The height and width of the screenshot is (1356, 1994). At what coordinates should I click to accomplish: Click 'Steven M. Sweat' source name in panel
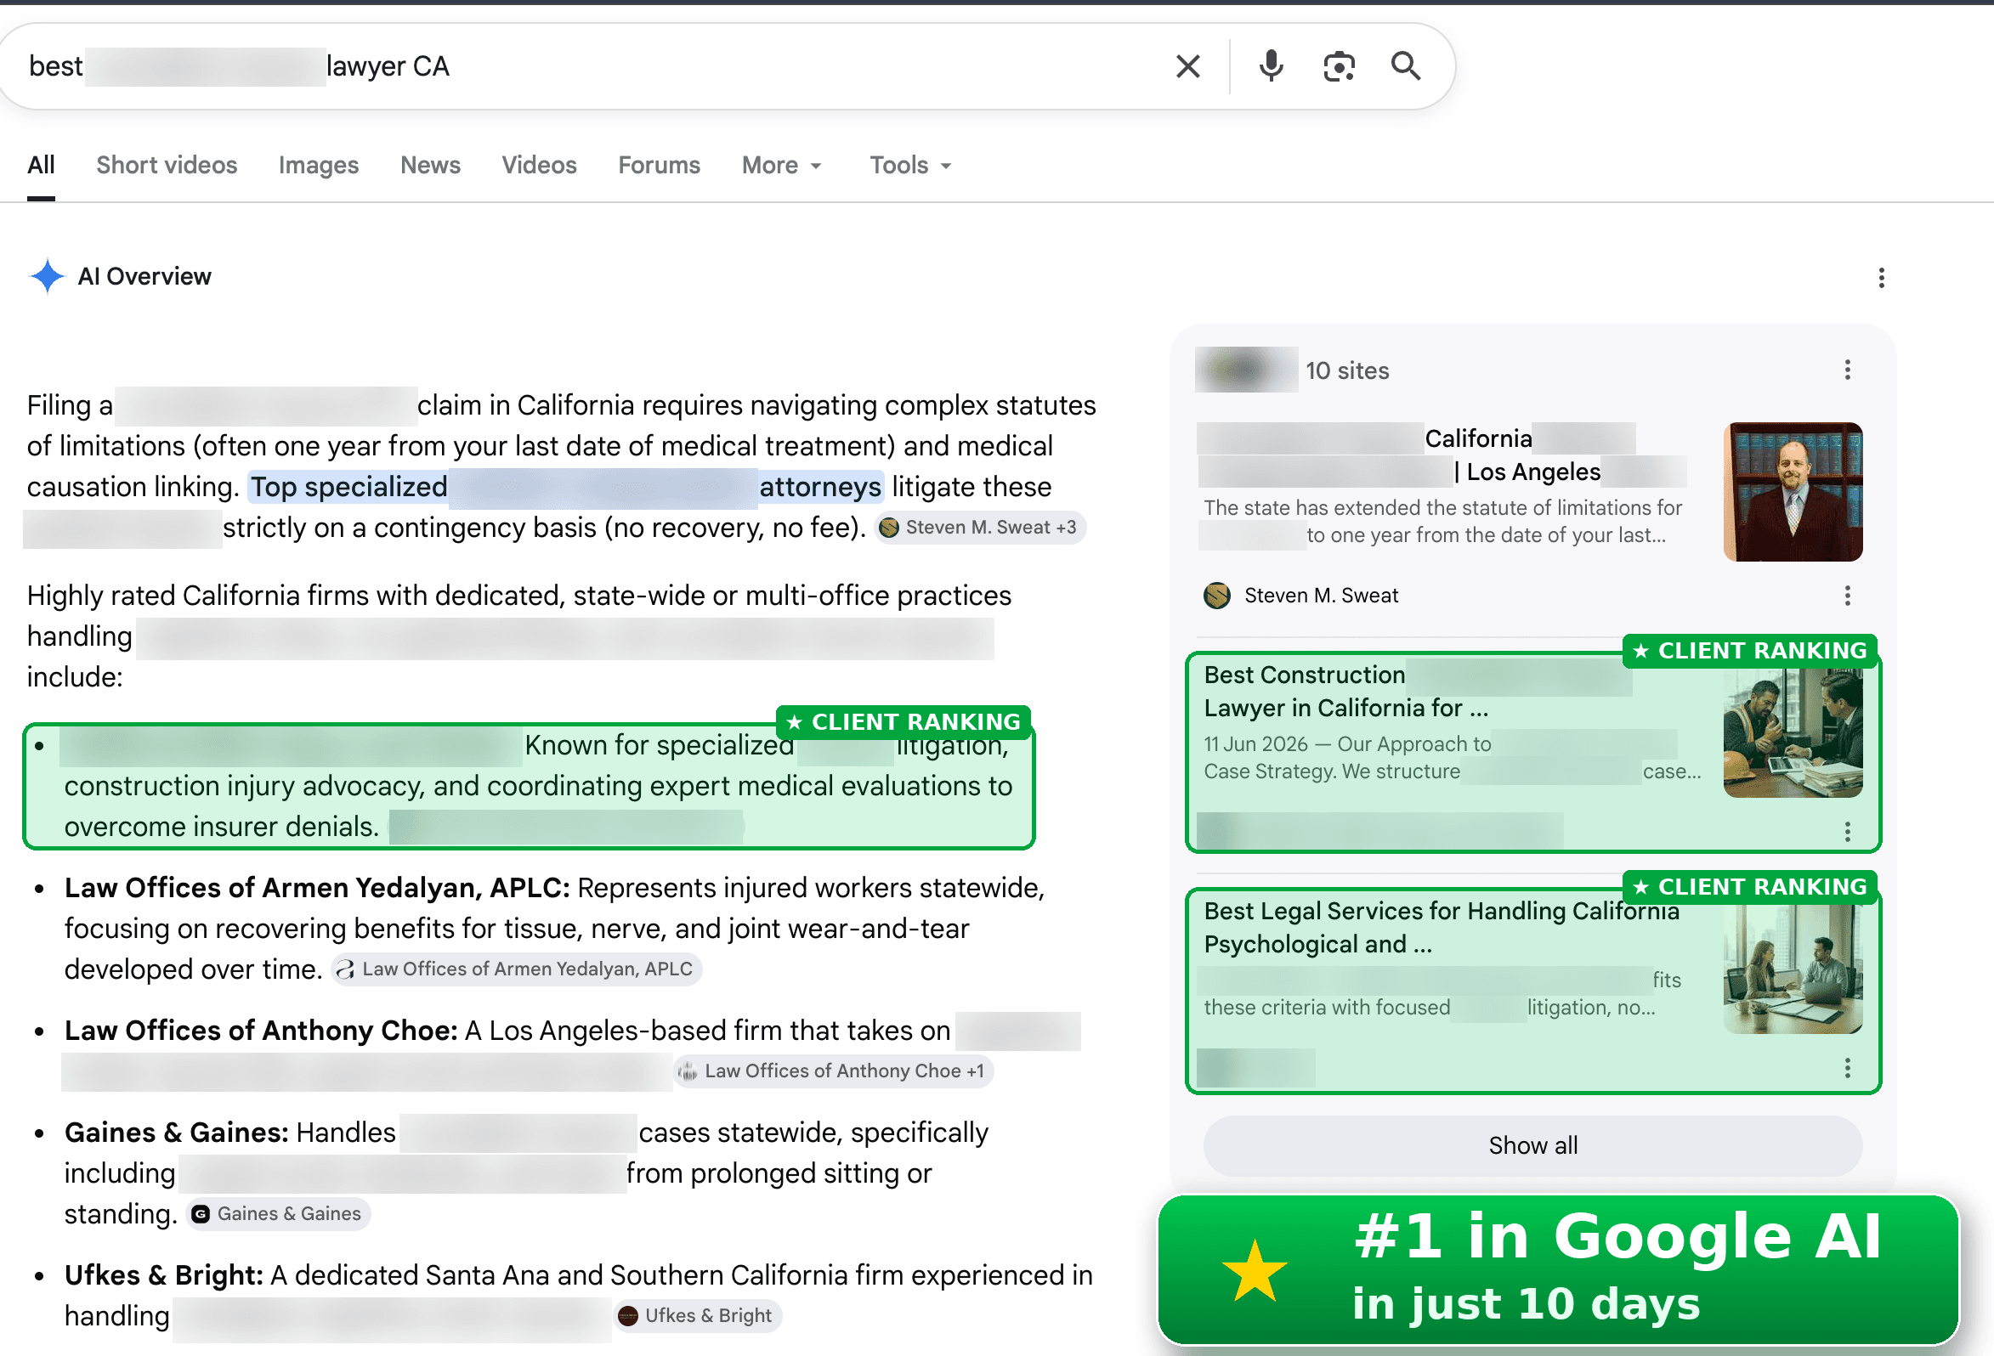(1322, 596)
